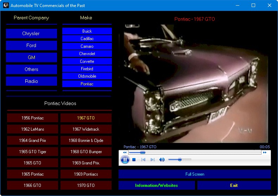Pick the Oldsmobile make
278x196 pixels.
tap(87, 76)
